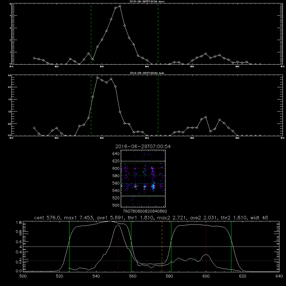The height and width of the screenshot is (286, 286).
Task: Click the red dotted line at 600 in bottom plot
Action: [206, 246]
